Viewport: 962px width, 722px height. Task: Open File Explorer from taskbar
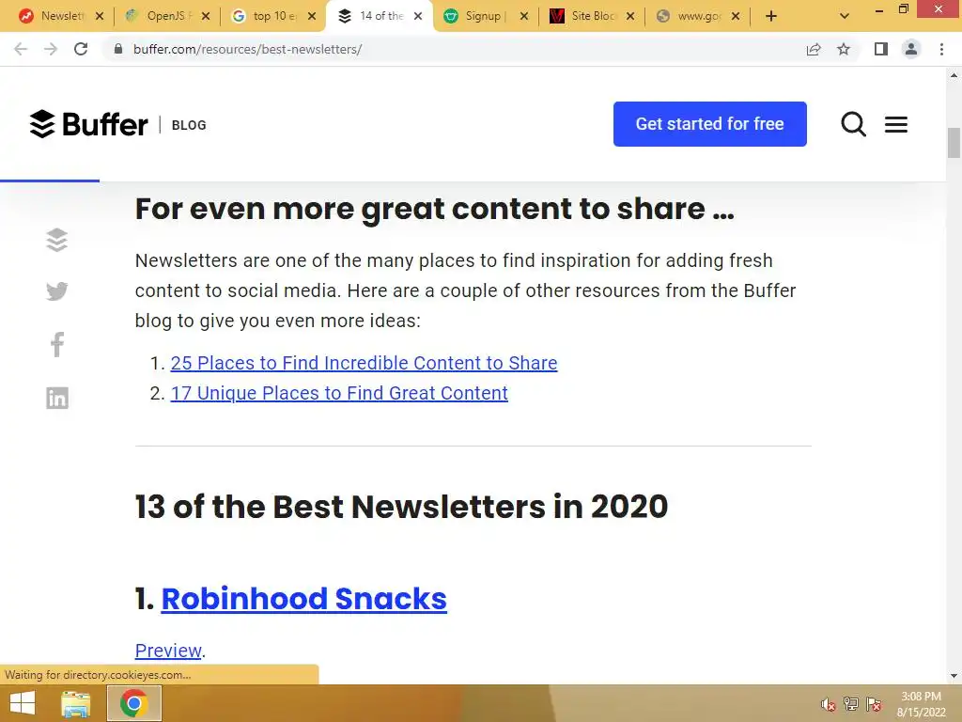(x=76, y=703)
